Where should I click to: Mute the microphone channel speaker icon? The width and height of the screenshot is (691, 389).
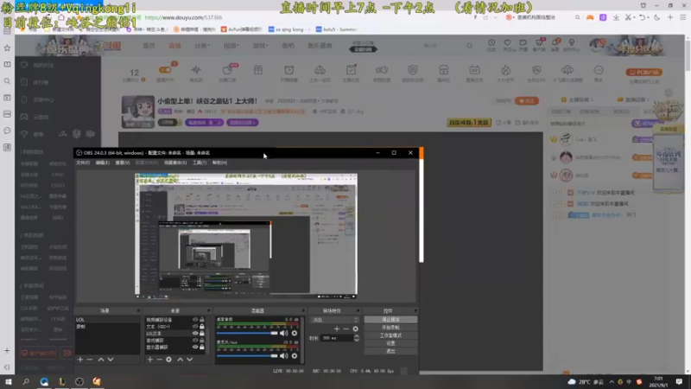pos(284,355)
